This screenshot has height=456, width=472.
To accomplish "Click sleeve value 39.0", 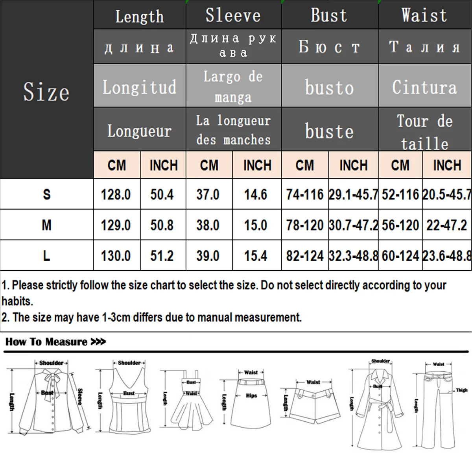I will 208,255.
